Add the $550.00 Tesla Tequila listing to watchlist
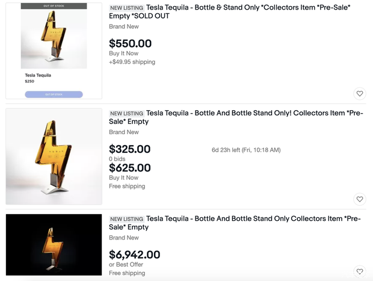Screen dimensions: 373x281 [x=360, y=93]
